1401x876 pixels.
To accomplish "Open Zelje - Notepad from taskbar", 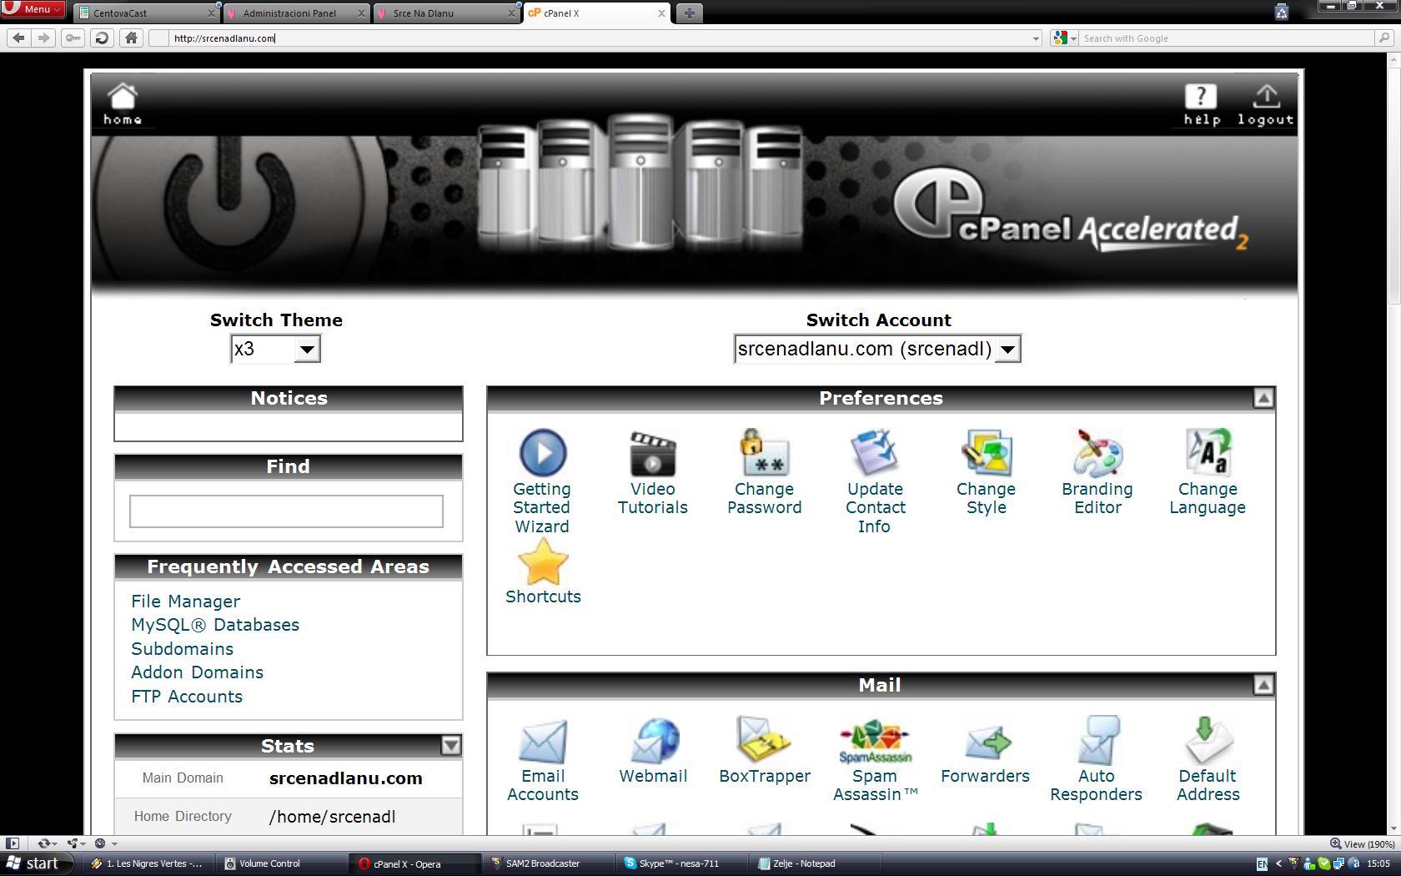I will (x=815, y=863).
